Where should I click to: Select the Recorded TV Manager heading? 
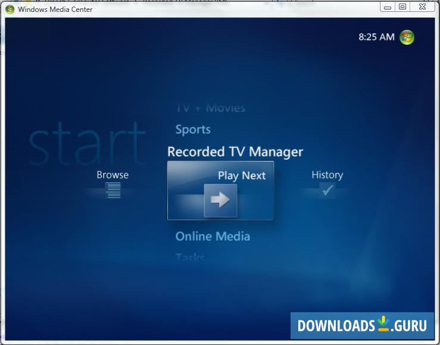235,152
